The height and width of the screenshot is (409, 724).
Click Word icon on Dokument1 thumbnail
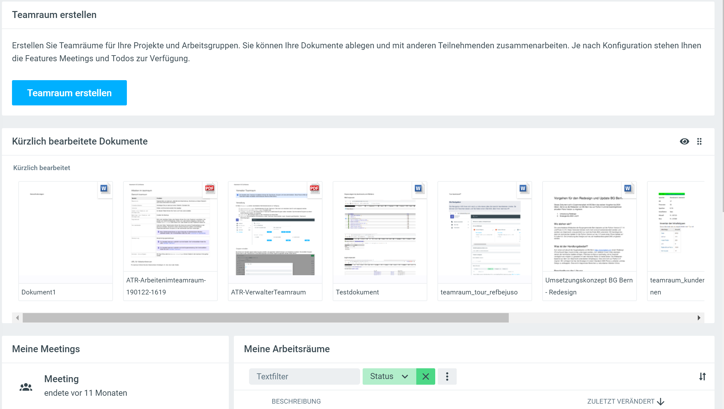[104, 189]
